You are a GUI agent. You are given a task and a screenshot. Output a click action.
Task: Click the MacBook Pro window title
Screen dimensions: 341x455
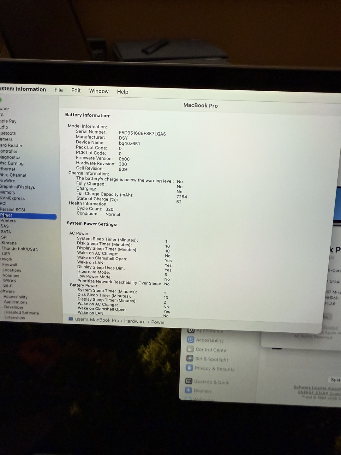click(x=200, y=106)
